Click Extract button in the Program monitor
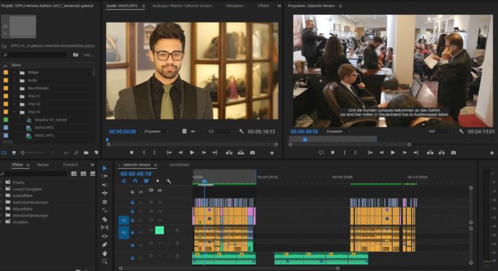Image resolution: width=498 pixels, height=271 pixels. (441, 152)
